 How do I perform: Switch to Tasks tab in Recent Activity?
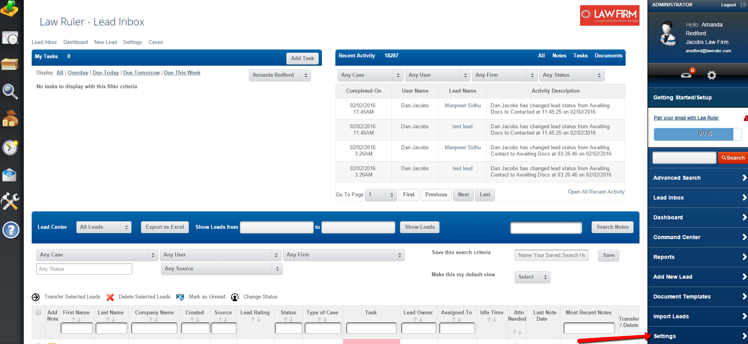tap(580, 56)
